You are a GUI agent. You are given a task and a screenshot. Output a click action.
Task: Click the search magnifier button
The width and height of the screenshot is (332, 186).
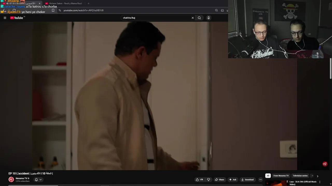pos(199,18)
